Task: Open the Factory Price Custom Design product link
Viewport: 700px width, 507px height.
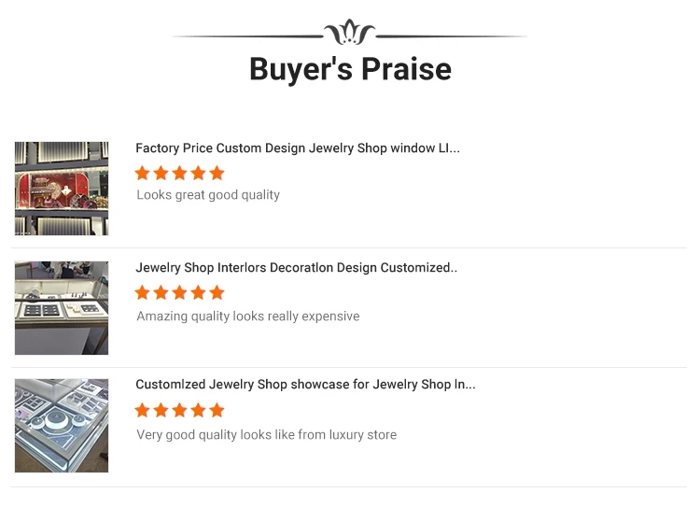Action: coord(297,148)
